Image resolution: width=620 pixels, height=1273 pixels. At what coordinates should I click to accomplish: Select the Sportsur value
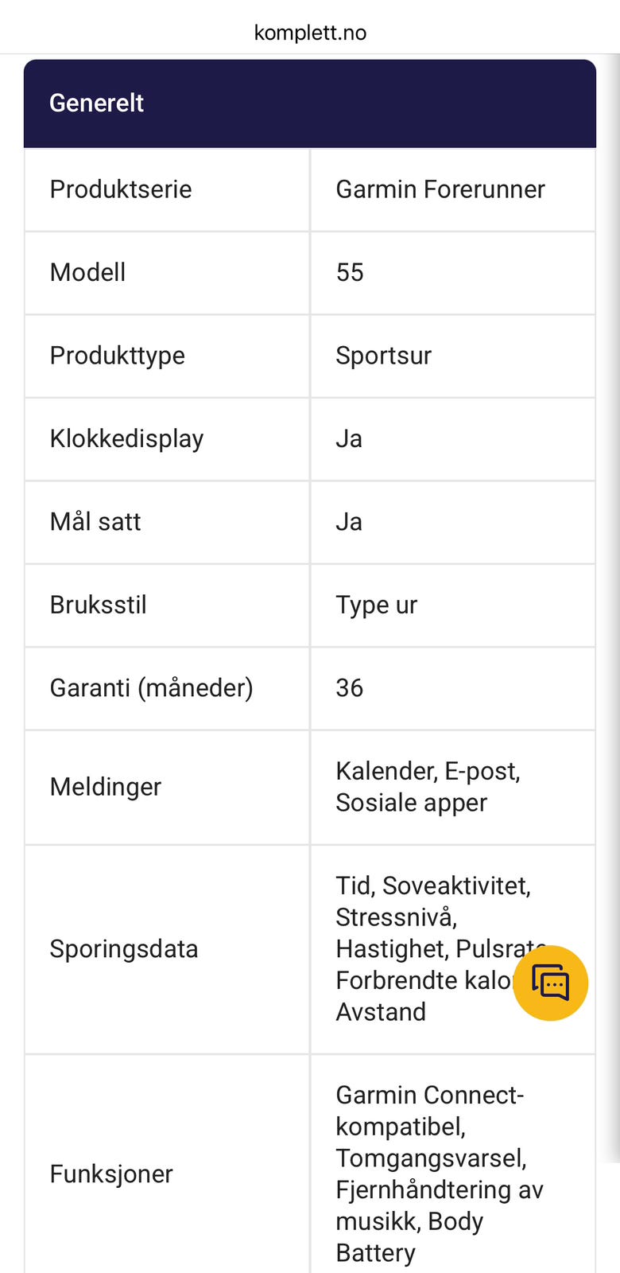(x=383, y=356)
